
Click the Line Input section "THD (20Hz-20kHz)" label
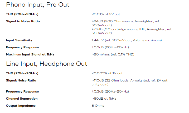pos(22,73)
